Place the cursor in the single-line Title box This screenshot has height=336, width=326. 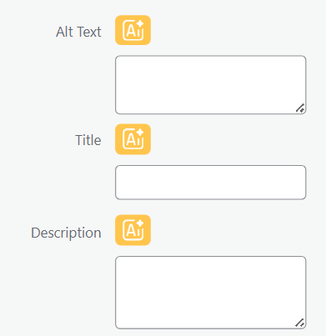tap(211, 183)
